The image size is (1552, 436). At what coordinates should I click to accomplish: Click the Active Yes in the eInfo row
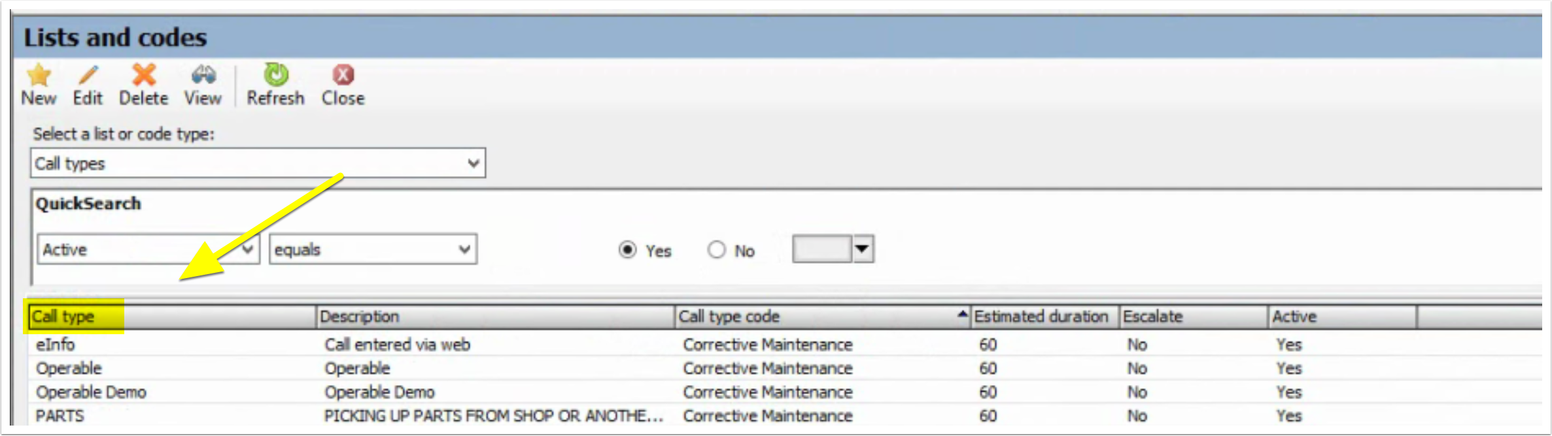(1289, 345)
